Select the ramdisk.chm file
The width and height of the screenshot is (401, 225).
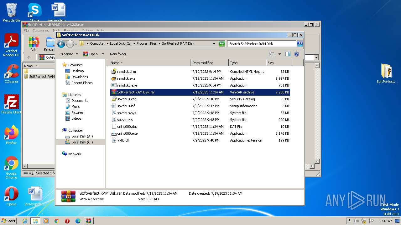(x=200, y=72)
